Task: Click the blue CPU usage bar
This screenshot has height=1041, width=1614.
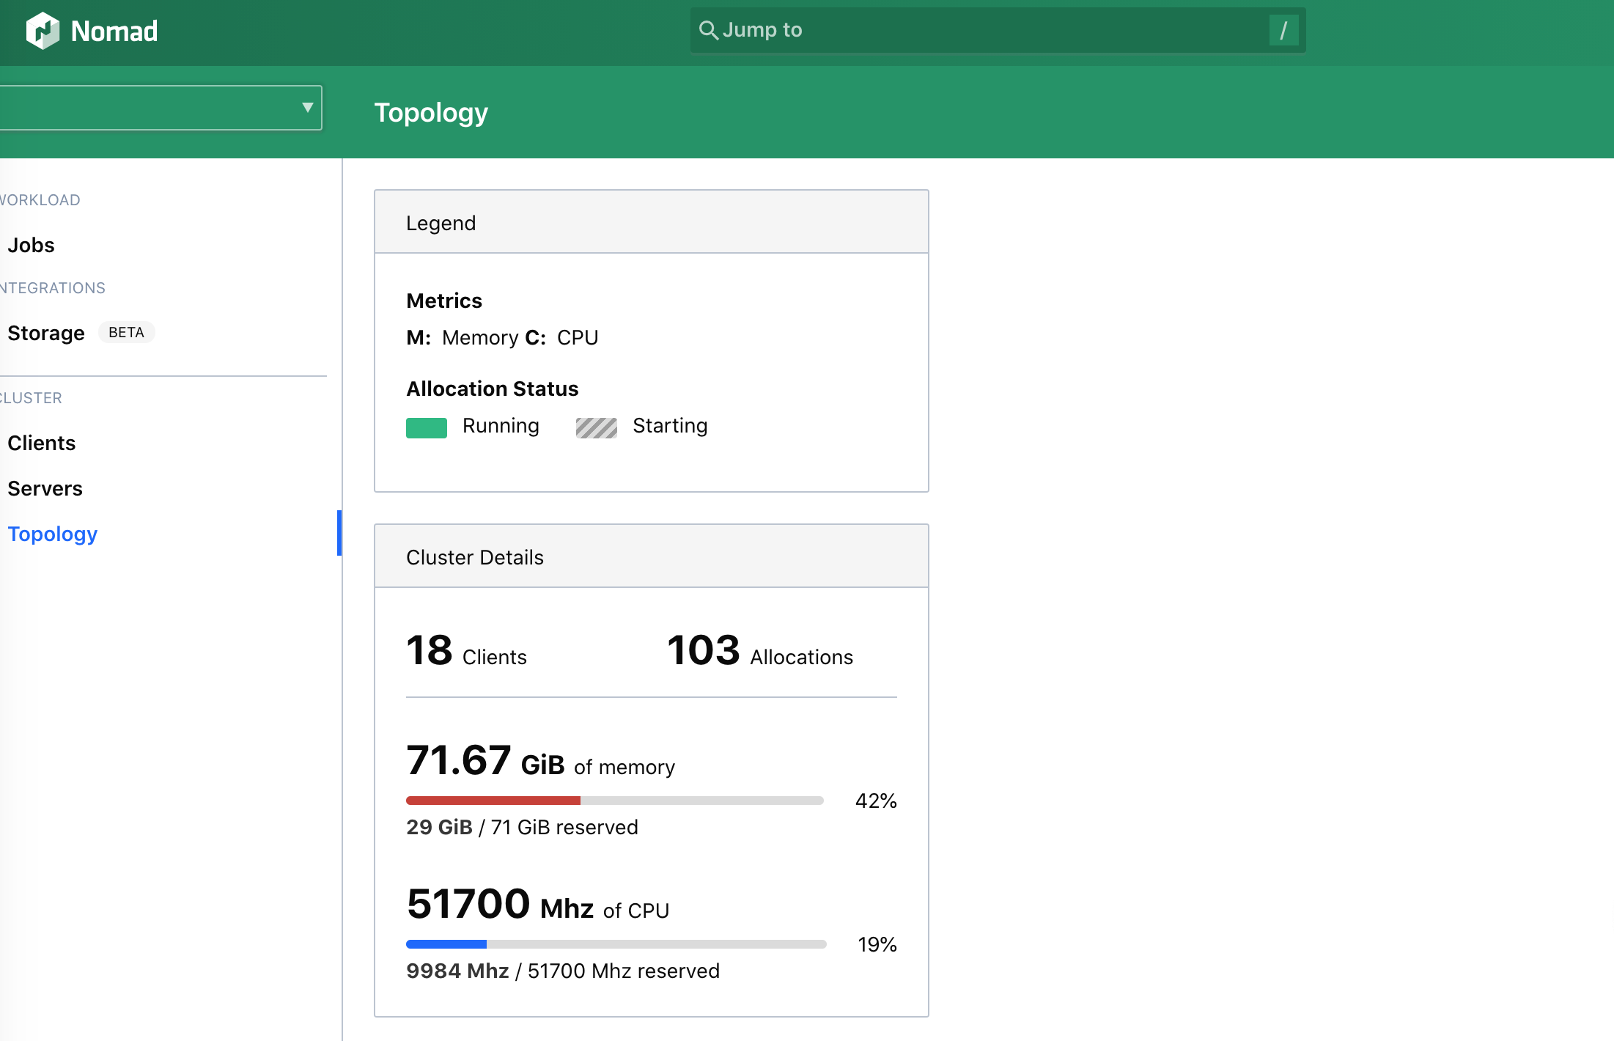Action: (x=446, y=944)
